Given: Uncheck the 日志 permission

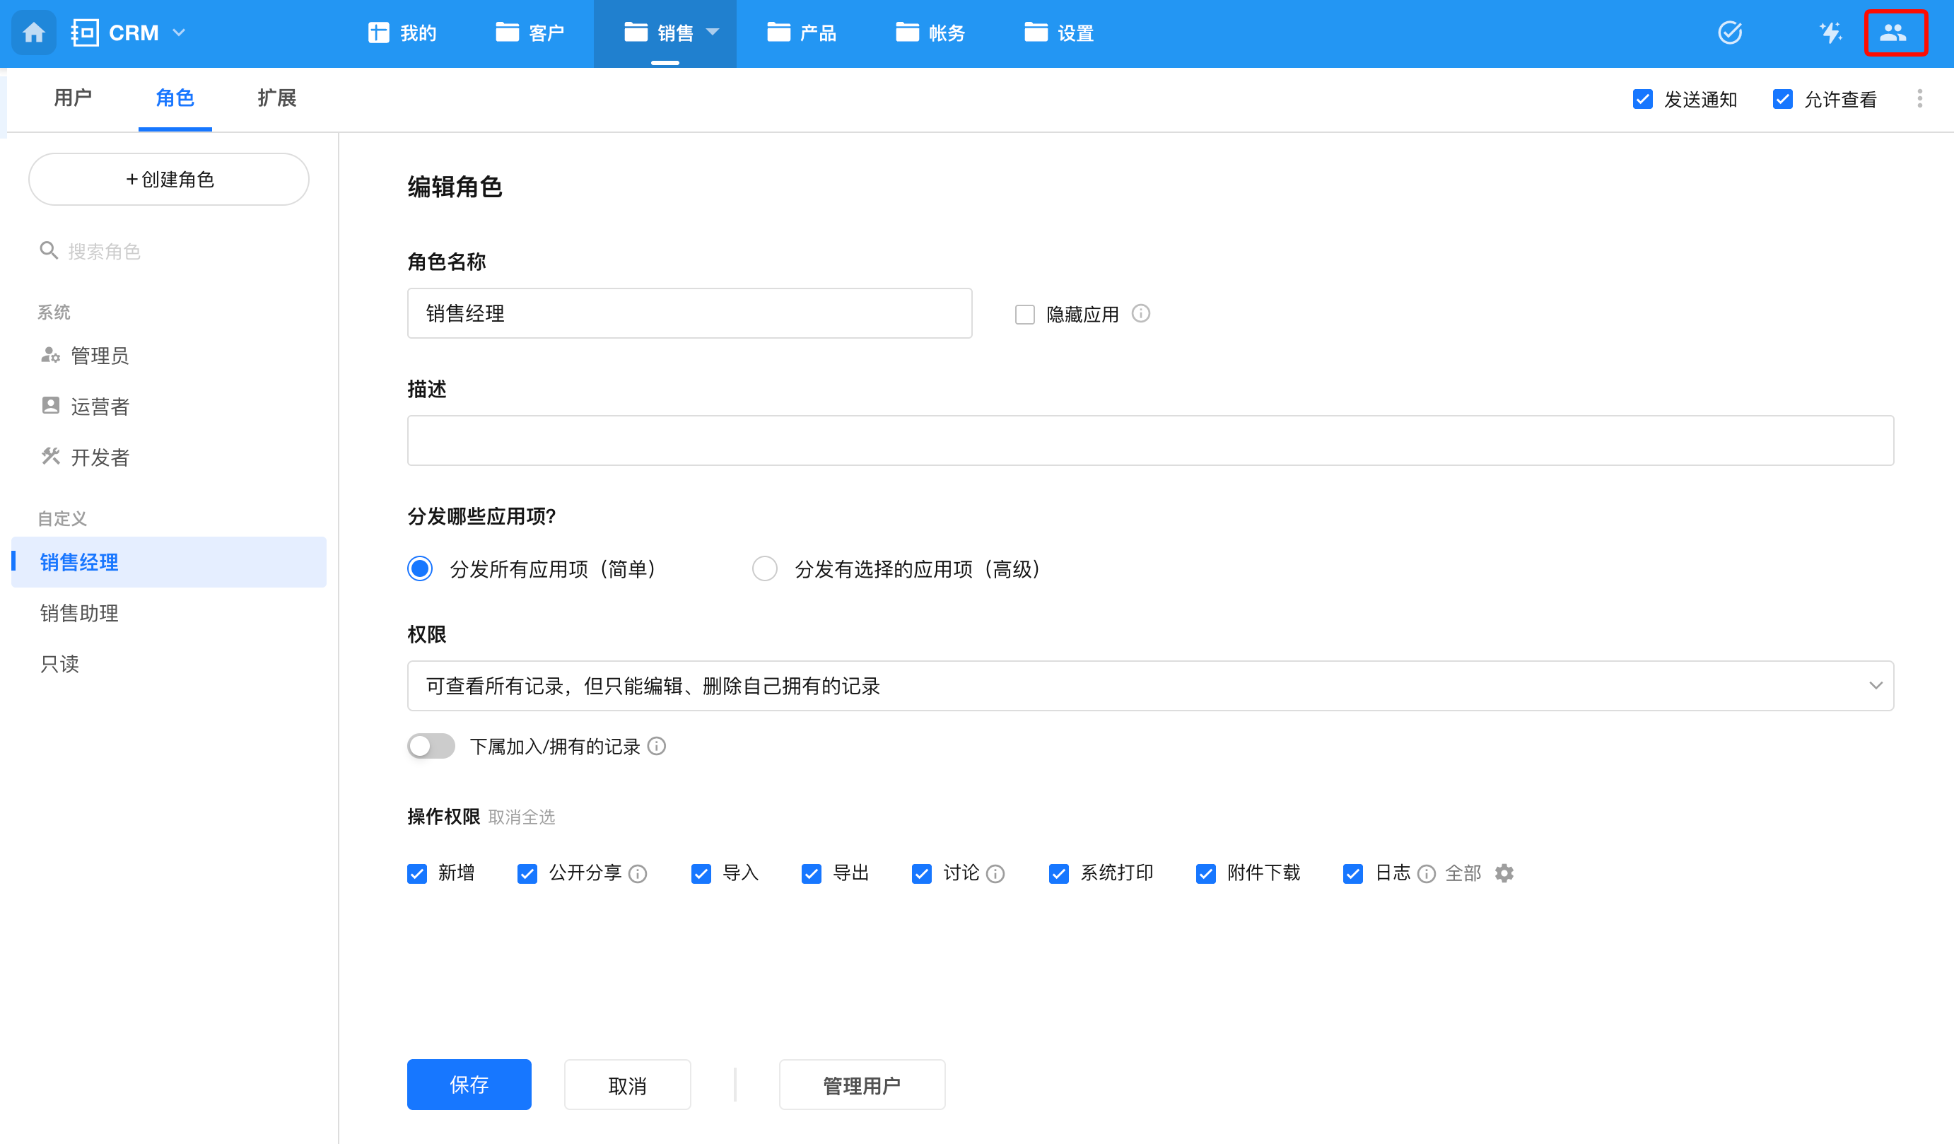Looking at the screenshot, I should click(x=1353, y=874).
